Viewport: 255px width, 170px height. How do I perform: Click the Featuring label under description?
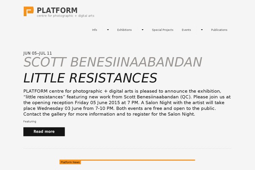coord(30,122)
